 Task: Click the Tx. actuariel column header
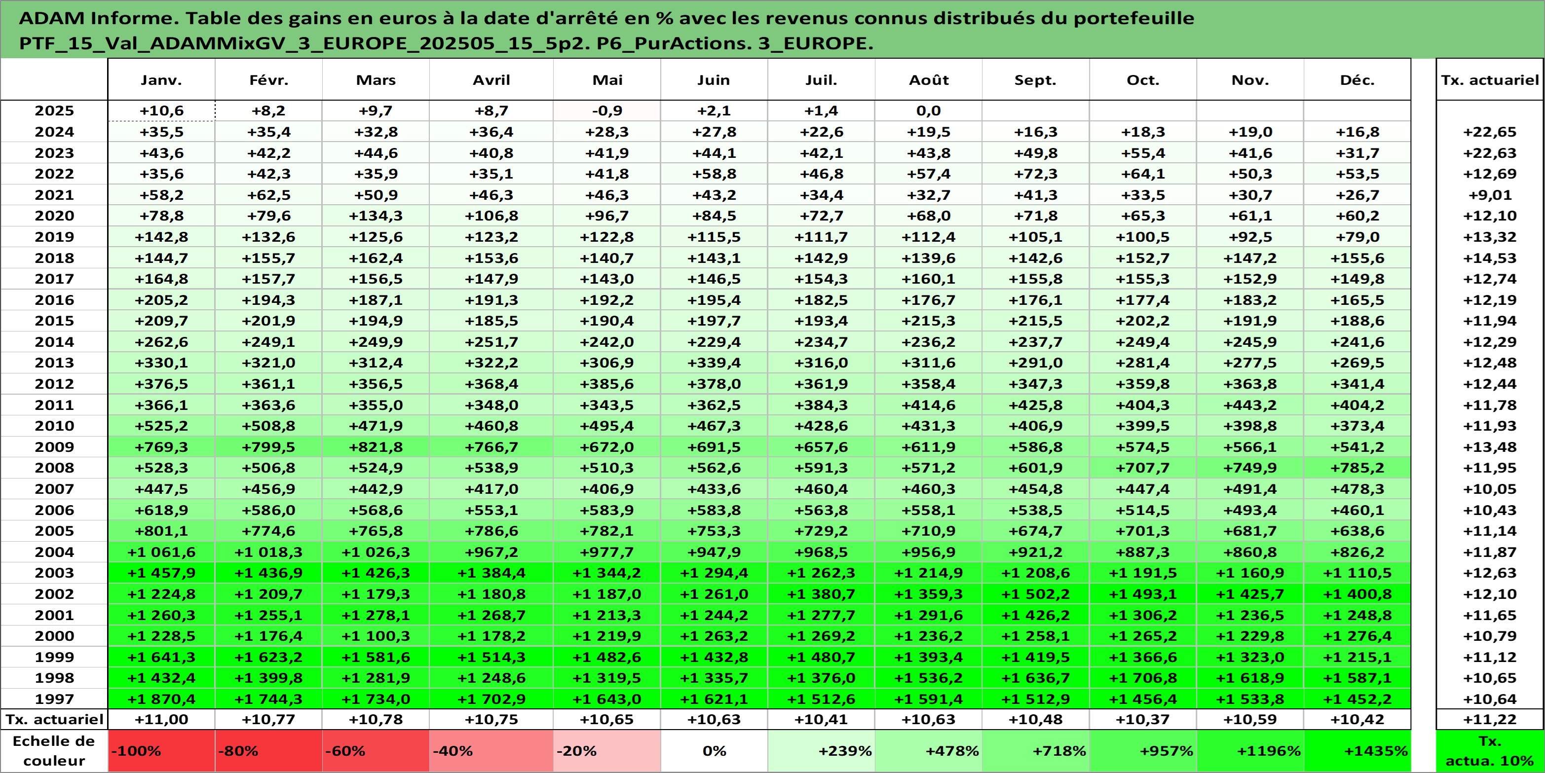pyautogui.click(x=1490, y=80)
